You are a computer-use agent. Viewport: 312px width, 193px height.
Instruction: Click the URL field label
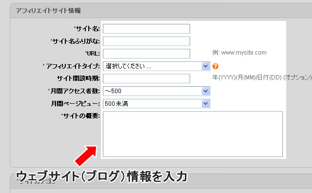[x=93, y=54]
